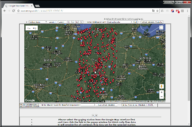
Task: Open Street View pegman icon
Action: pyautogui.click(x=162, y=86)
